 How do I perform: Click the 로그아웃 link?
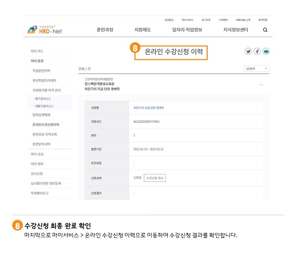tap(206, 20)
